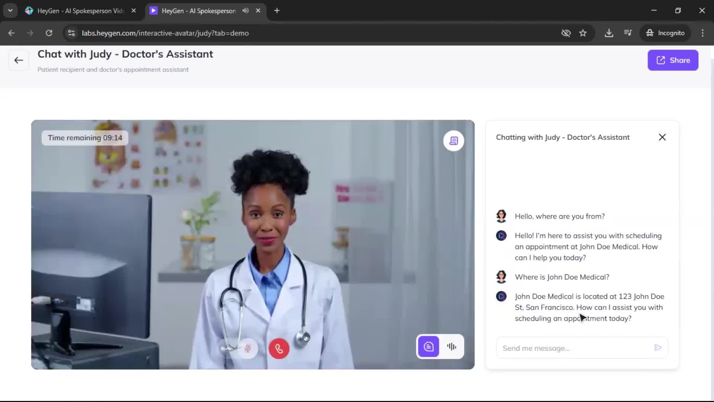Close the Chatting with Judy panel

tap(662, 137)
